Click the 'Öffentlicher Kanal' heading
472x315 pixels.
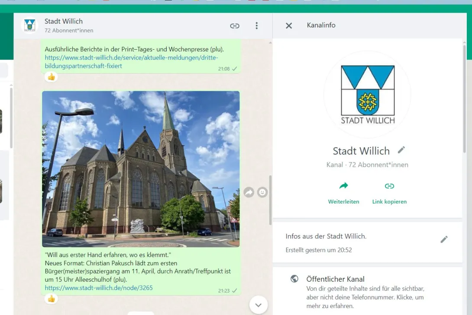pyautogui.click(x=335, y=279)
